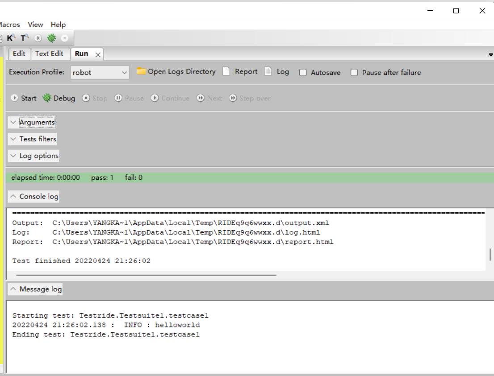Image resolution: width=494 pixels, height=376 pixels.
Task: Open the View menu
Action: coord(35,25)
